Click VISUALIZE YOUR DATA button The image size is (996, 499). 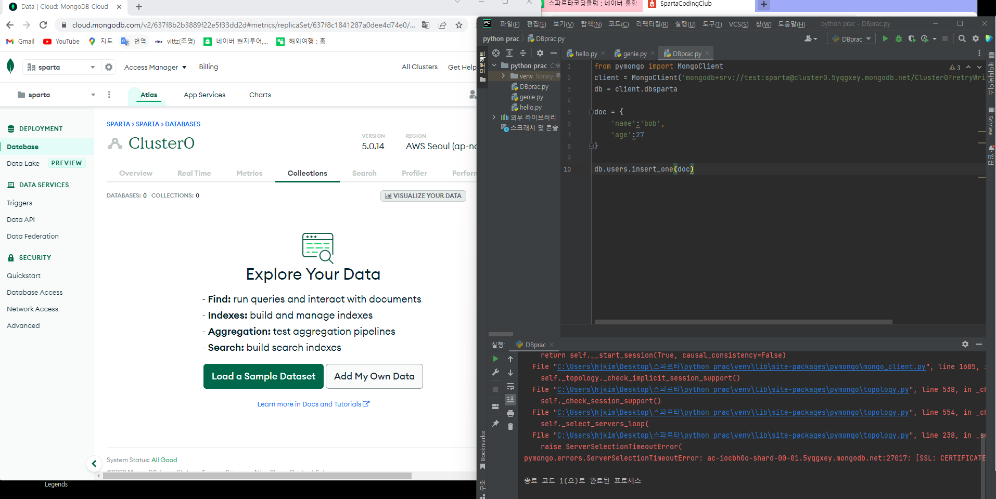pos(423,196)
